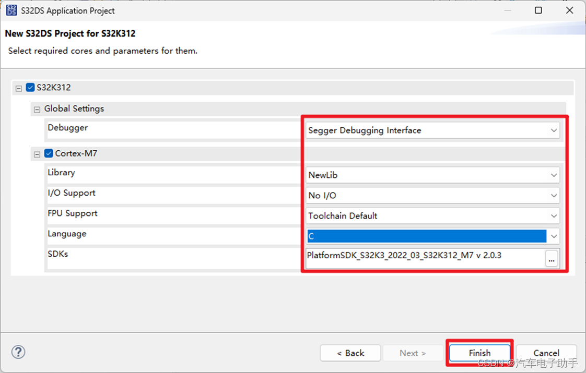Click the Back button
586x373 pixels.
pos(350,353)
